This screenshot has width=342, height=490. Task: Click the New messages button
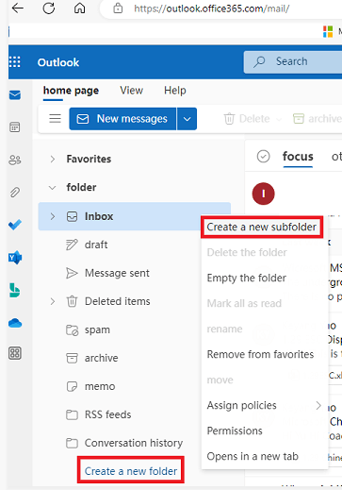pos(122,119)
